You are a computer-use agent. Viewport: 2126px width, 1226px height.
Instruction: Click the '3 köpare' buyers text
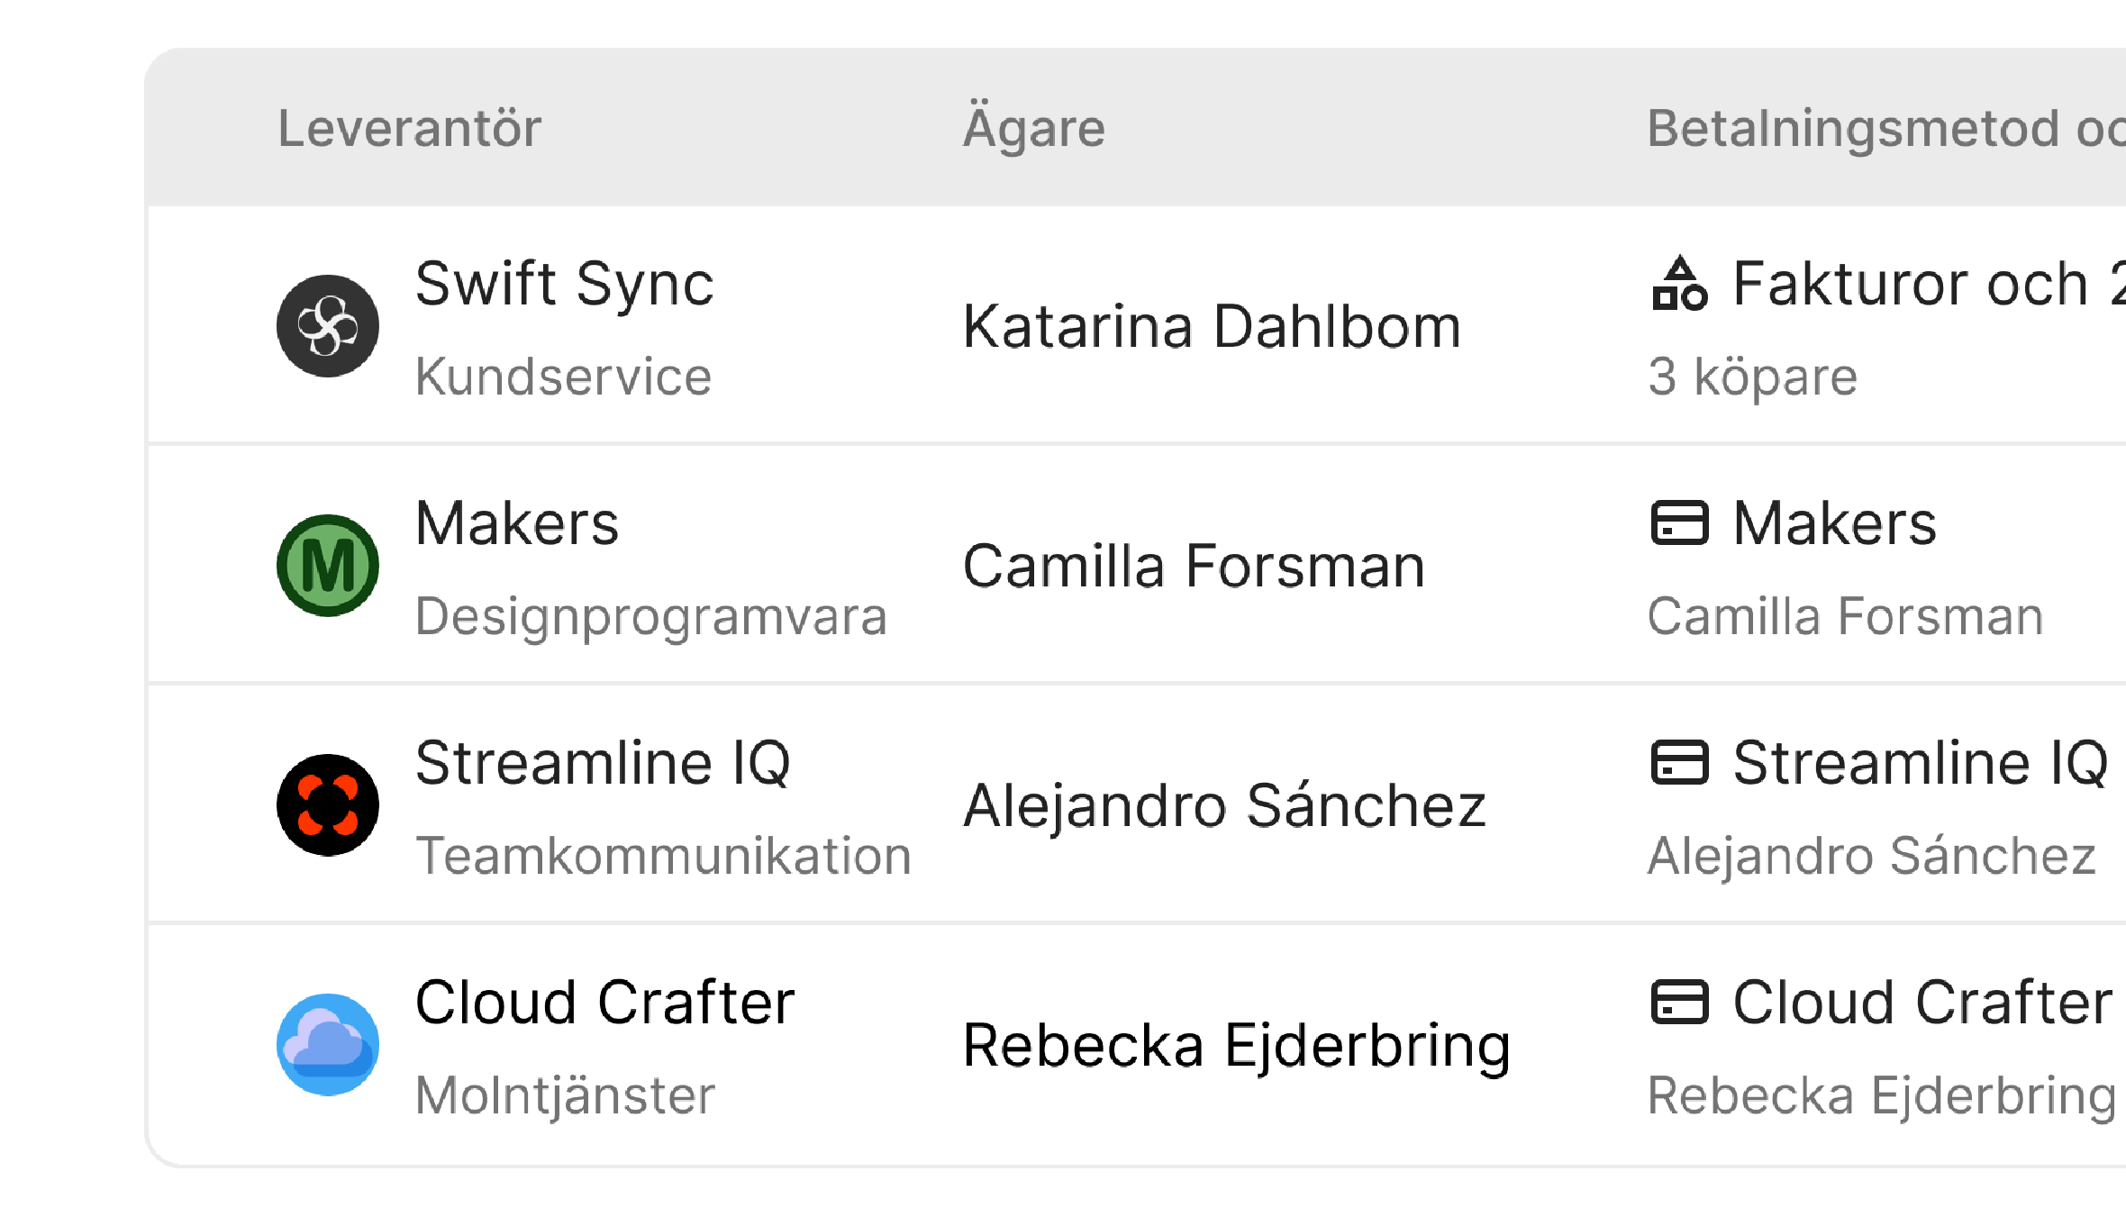point(1752,377)
